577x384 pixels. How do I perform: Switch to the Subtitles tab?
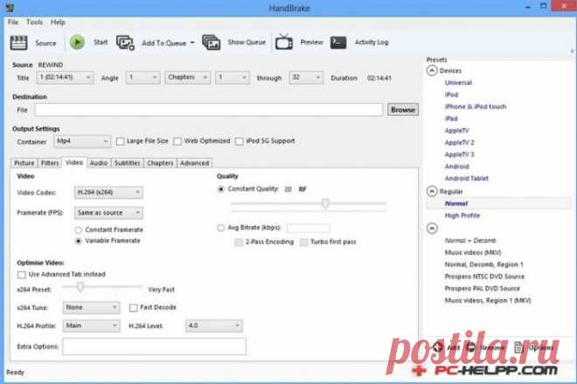(127, 163)
